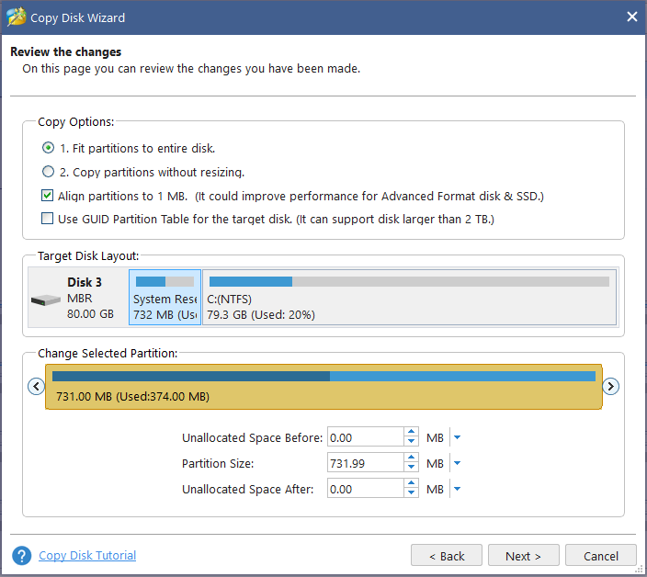Screen dimensions: 647x577
Task: Select the System Reserved 732 MB partition
Action: (x=165, y=298)
